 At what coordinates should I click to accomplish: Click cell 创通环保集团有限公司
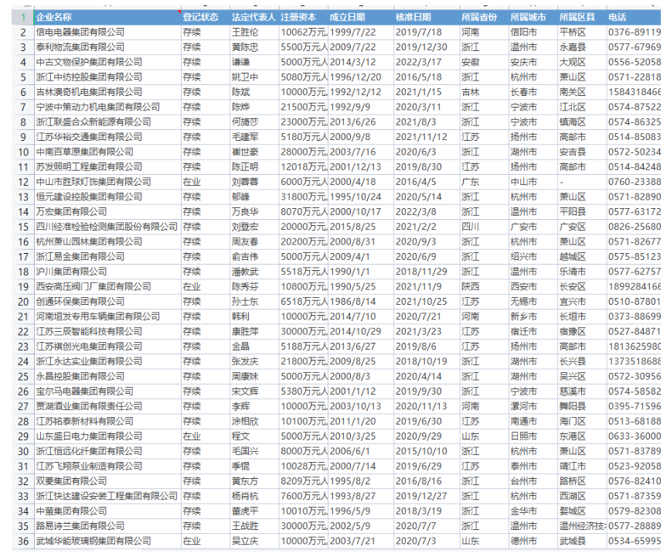[107, 302]
